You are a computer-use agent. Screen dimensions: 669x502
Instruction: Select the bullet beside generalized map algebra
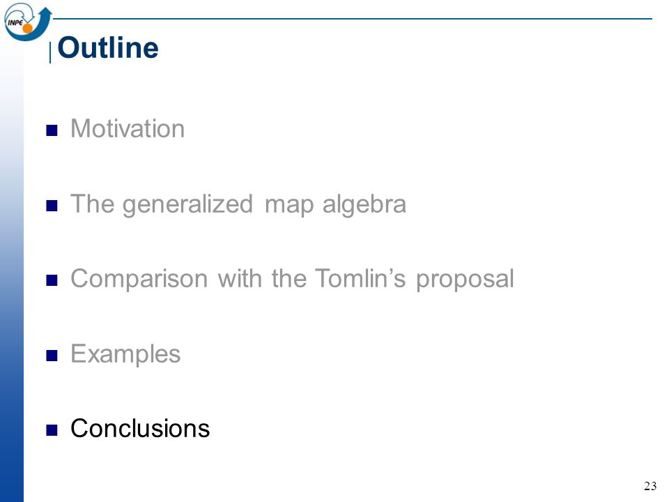click(x=52, y=205)
